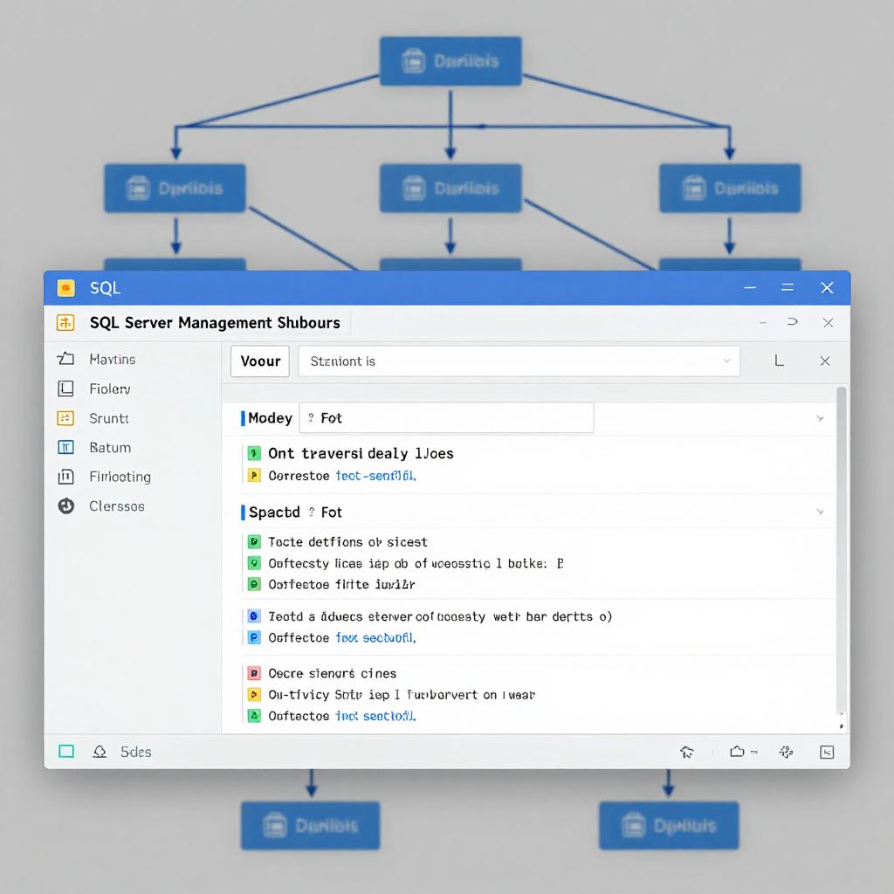The image size is (894, 894).
Task: Click red icon next to 'Oecre sienorś cines'
Action: 254,673
